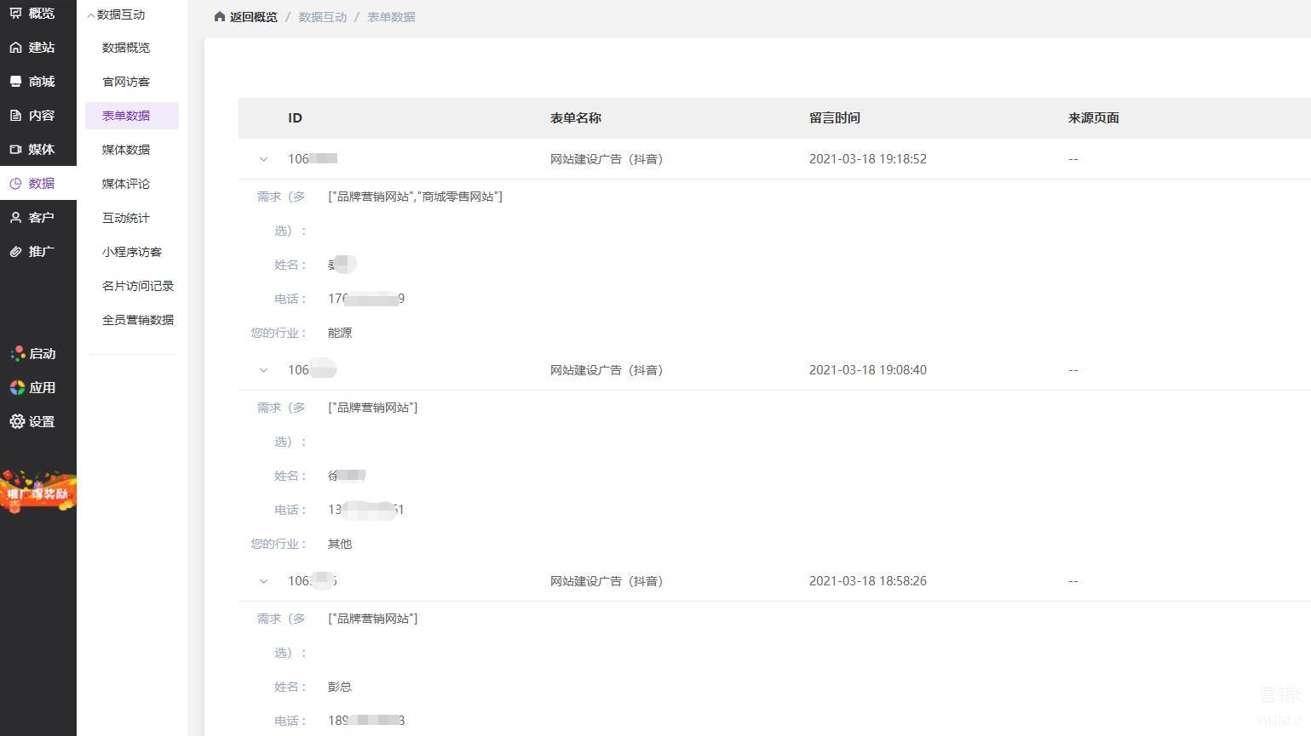Select the 推广 promotion icon

tap(16, 252)
